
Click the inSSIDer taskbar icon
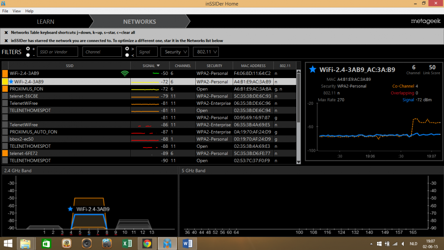pos(167,243)
